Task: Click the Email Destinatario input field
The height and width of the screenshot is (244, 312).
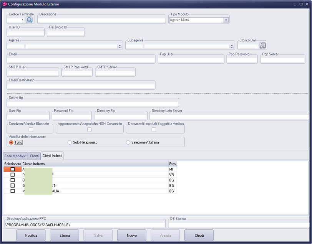Action: (x=81, y=86)
